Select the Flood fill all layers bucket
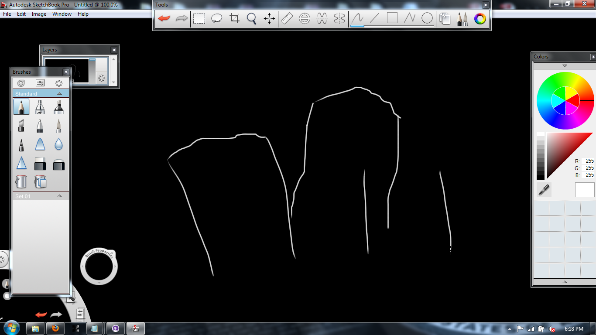This screenshot has height=335, width=596. [40, 181]
